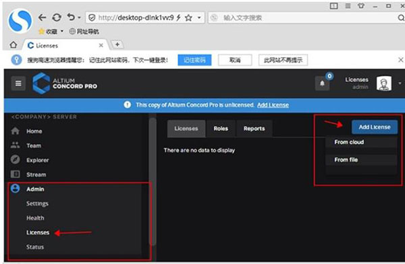The image size is (405, 264).
Task: Click the Altium Concord Pro logo
Action: (65, 84)
